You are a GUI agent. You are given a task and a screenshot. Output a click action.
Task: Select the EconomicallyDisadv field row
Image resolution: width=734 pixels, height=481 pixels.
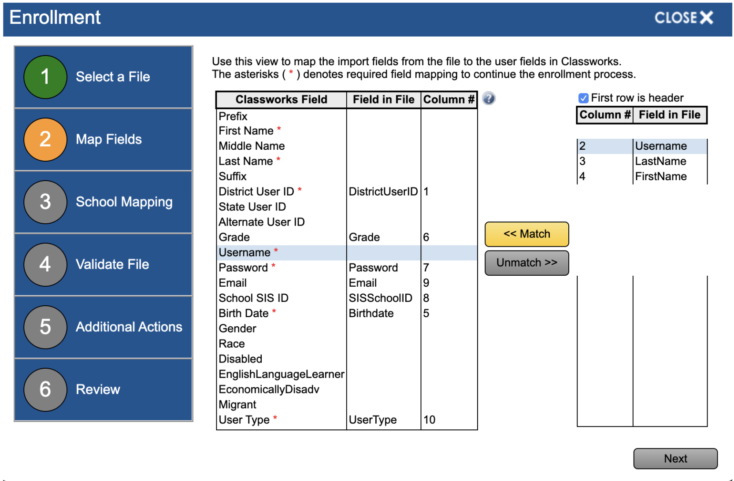tap(347, 389)
